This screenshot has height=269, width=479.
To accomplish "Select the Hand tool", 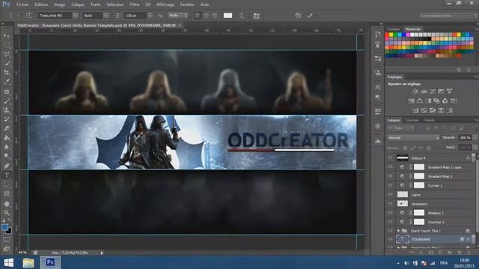I will (x=7, y=203).
